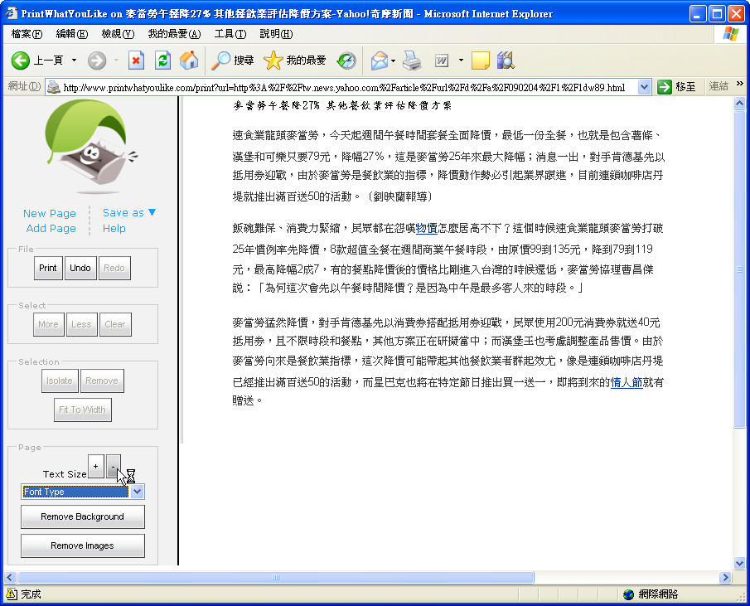The image size is (750, 606).
Task: Click the Clear select button
Action: [115, 324]
